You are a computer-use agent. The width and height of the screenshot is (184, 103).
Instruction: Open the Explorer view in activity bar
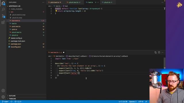coord(3,3)
